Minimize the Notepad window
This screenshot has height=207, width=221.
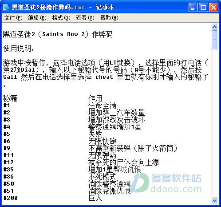193,7
